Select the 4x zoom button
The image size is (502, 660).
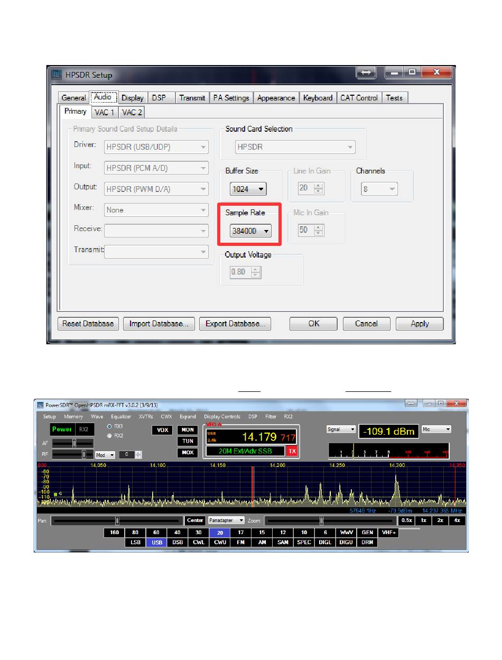tap(457, 520)
